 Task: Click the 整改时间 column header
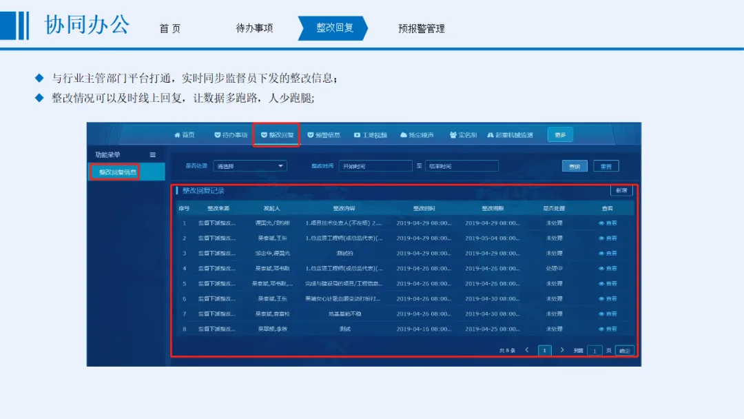[x=424, y=208]
